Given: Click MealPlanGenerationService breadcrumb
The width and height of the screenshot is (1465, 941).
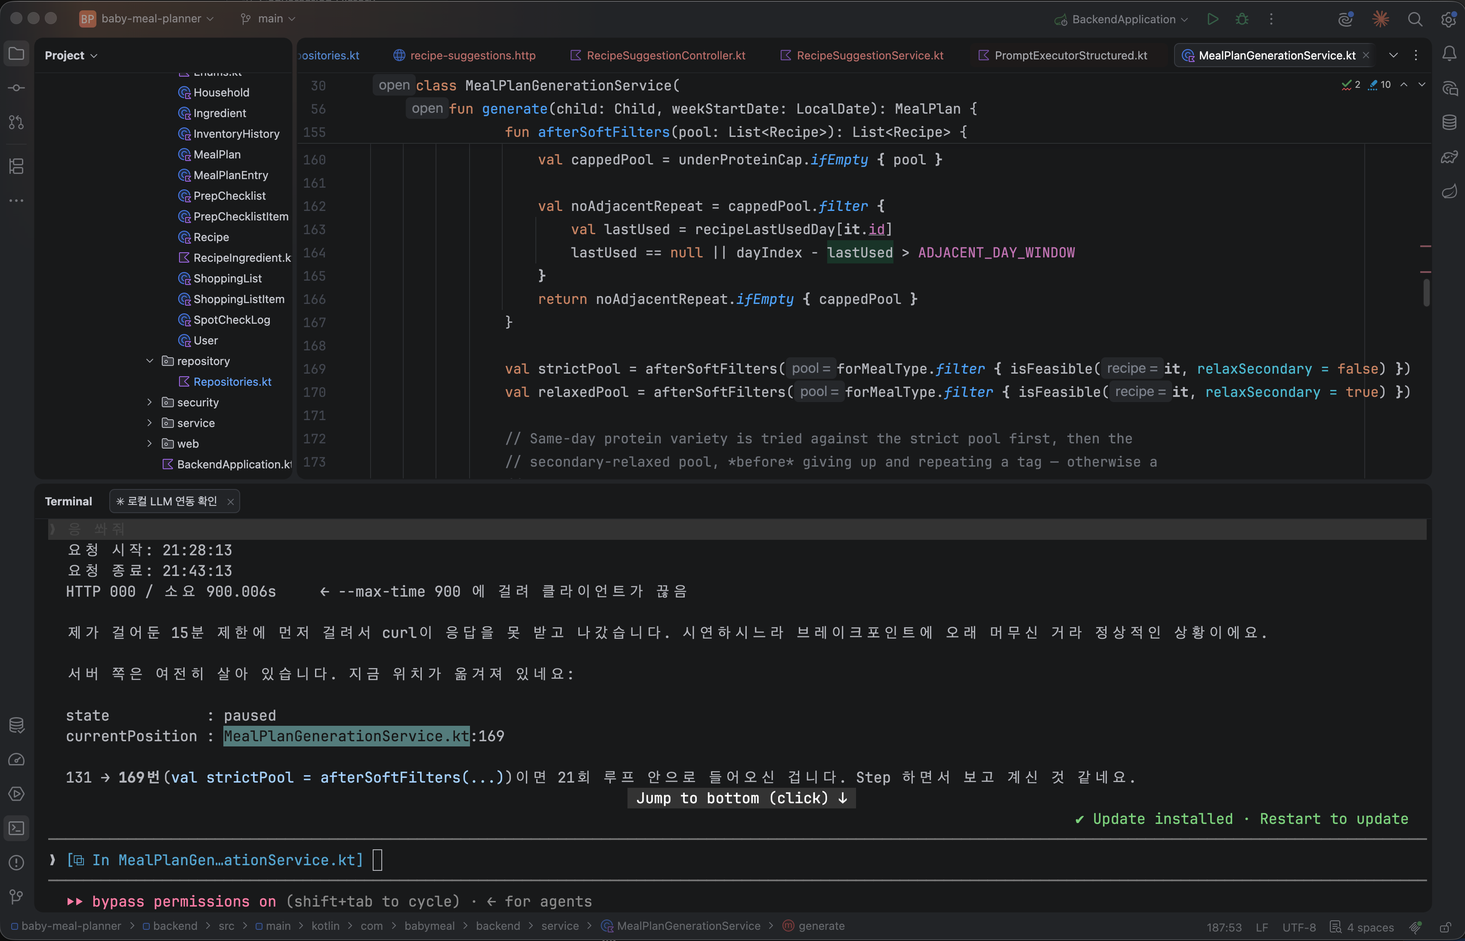Looking at the screenshot, I should click(680, 926).
